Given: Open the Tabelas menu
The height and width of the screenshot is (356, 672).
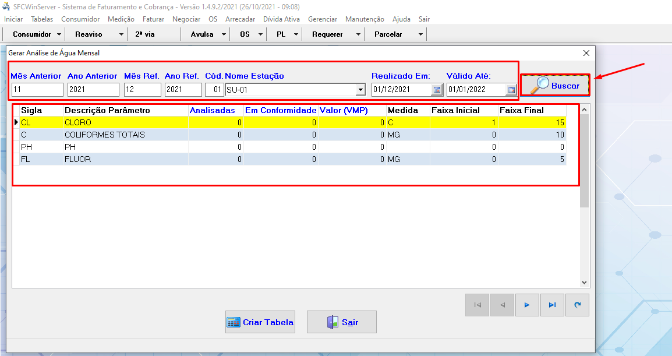Looking at the screenshot, I should 42,19.
